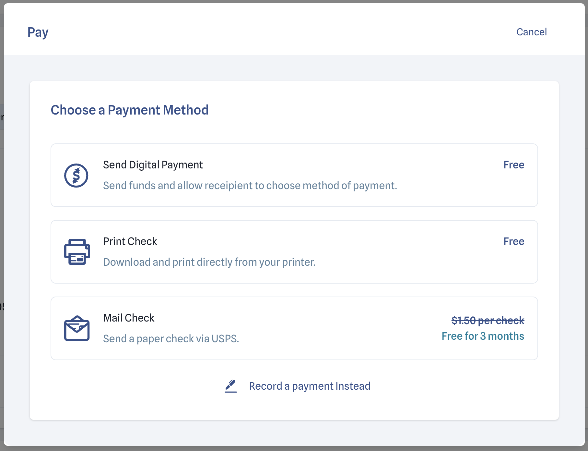588x451 pixels.
Task: Click the Free label on Print Check
Action: click(x=513, y=241)
